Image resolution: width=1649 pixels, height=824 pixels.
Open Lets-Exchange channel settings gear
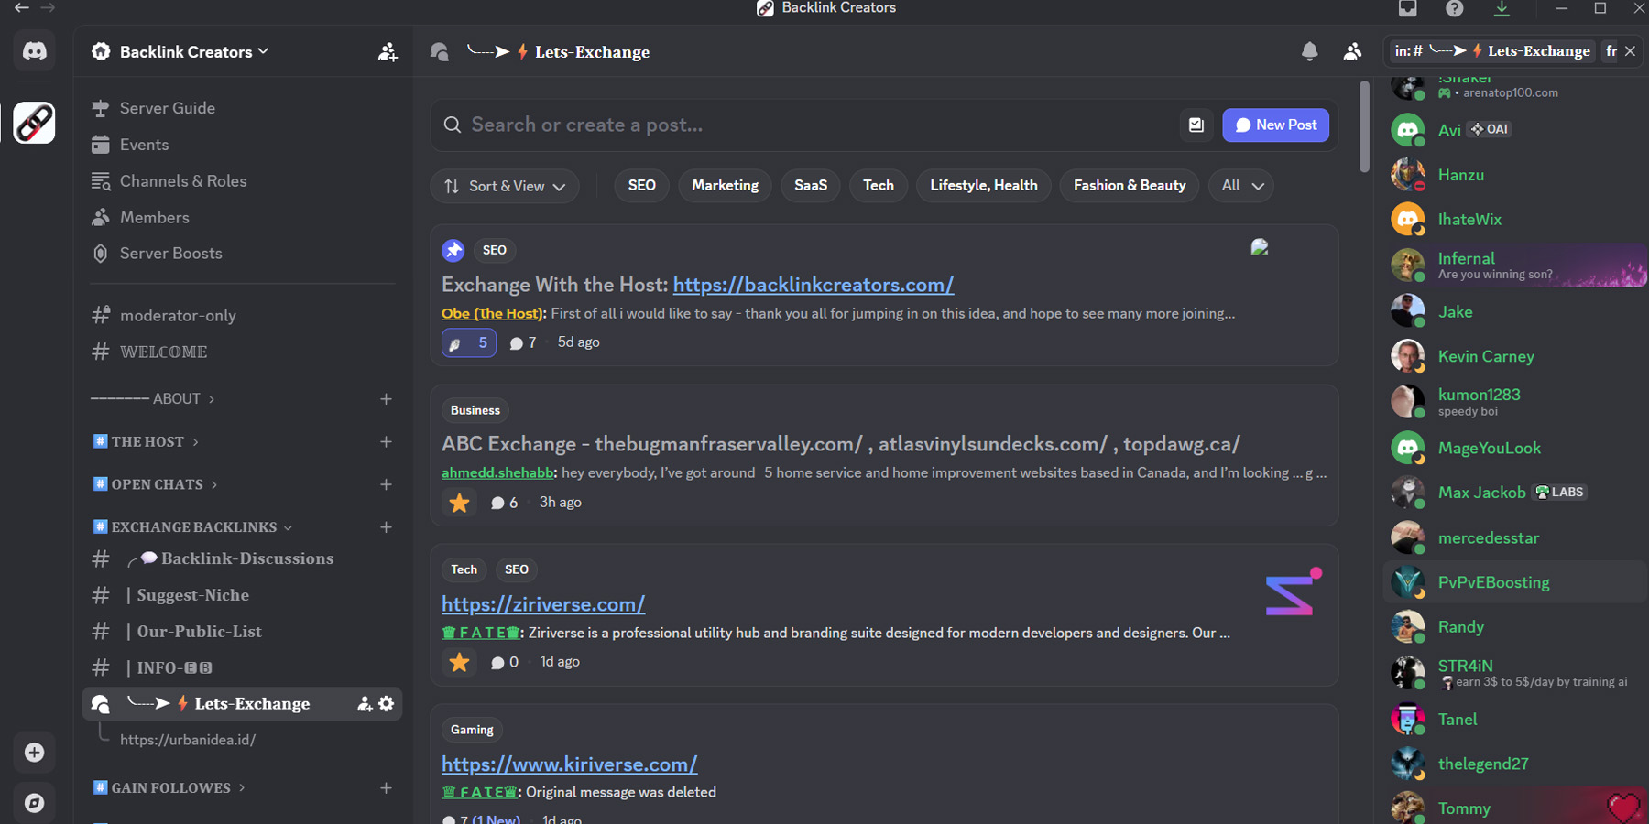point(387,703)
